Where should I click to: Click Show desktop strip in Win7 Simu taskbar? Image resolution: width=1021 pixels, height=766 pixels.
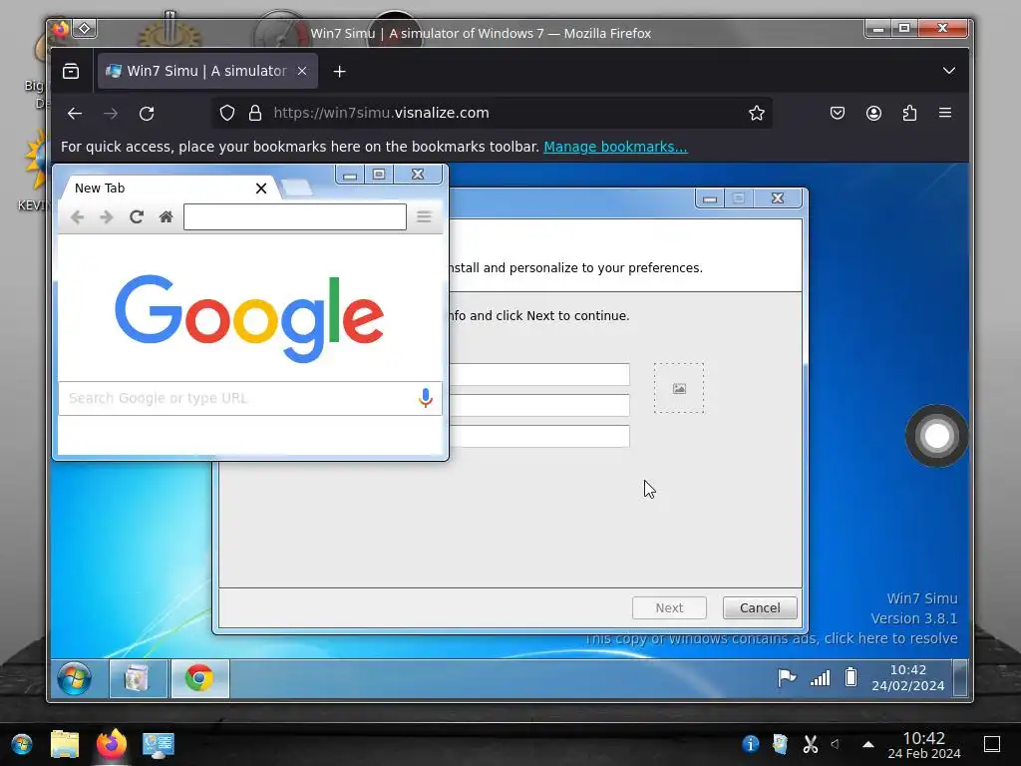point(960,678)
